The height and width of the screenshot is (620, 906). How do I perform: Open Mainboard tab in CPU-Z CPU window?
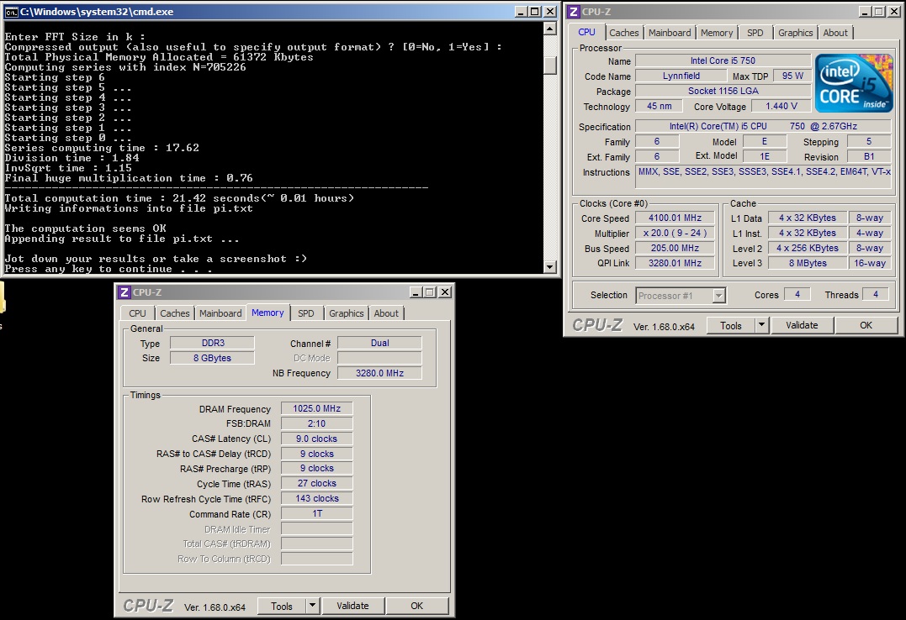pyautogui.click(x=669, y=33)
